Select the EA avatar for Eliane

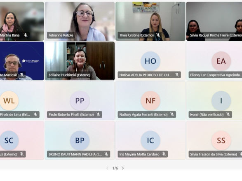[x=221, y=61]
